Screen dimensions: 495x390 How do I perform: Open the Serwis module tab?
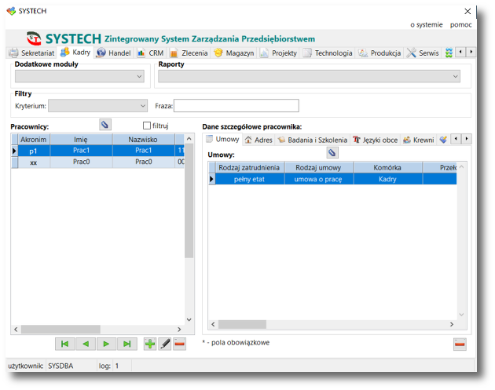point(423,53)
